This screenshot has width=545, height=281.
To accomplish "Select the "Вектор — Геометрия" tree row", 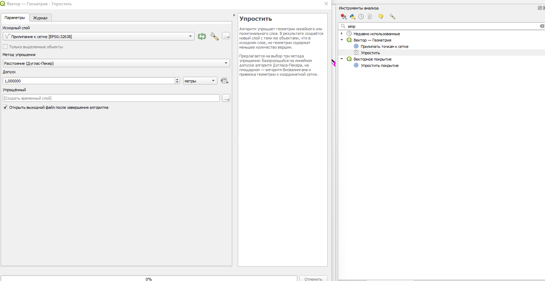I will pyautogui.click(x=372, y=40).
